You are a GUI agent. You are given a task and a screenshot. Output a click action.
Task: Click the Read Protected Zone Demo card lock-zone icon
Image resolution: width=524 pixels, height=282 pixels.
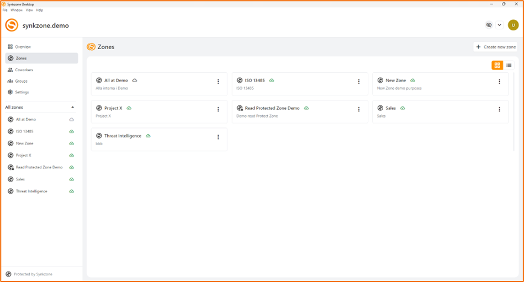click(240, 108)
